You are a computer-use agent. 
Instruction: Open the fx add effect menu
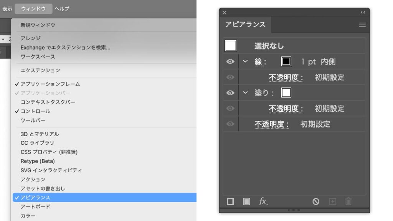click(x=263, y=201)
